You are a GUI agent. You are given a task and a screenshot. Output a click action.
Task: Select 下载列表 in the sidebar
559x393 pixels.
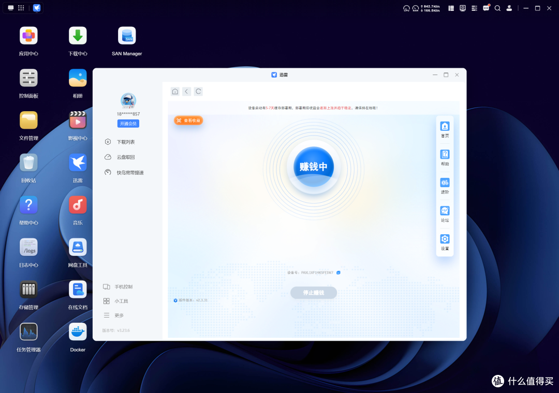click(x=120, y=142)
